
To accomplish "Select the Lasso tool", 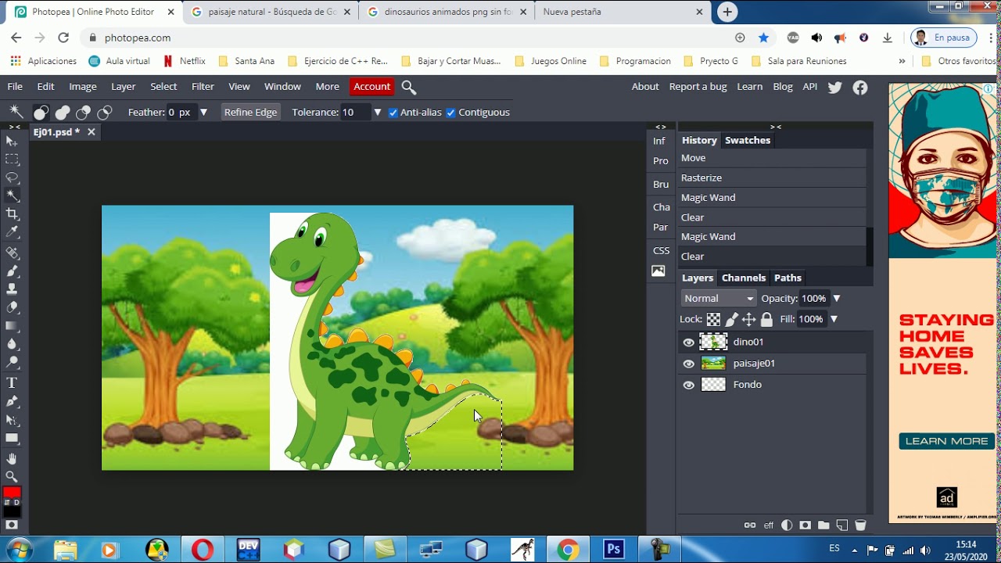I will [12, 178].
